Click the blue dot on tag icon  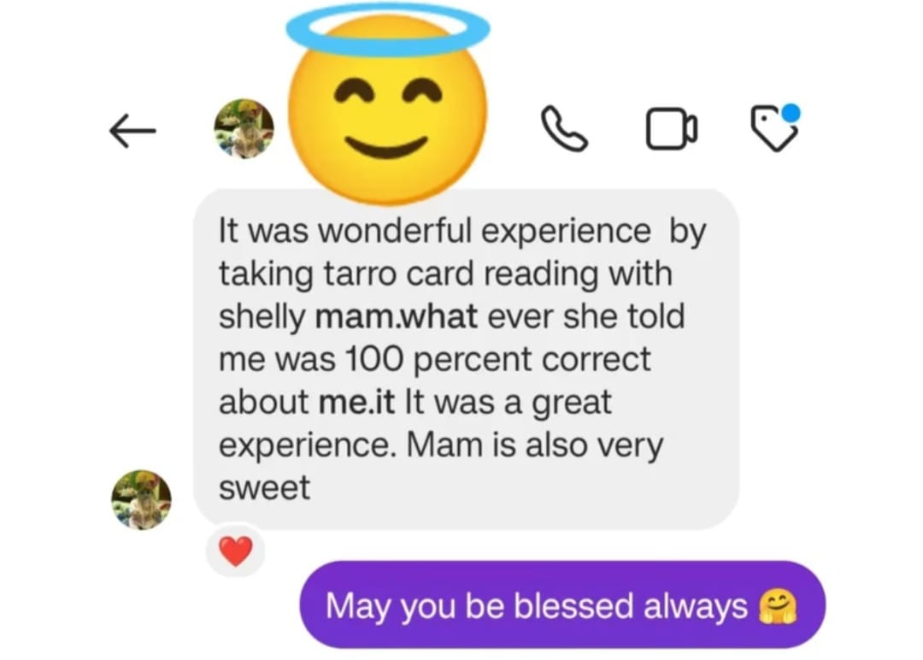[x=791, y=113]
